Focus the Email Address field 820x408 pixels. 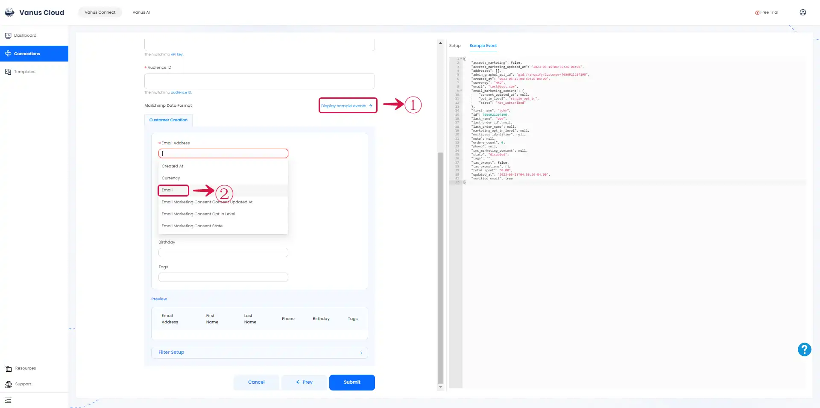coord(223,153)
